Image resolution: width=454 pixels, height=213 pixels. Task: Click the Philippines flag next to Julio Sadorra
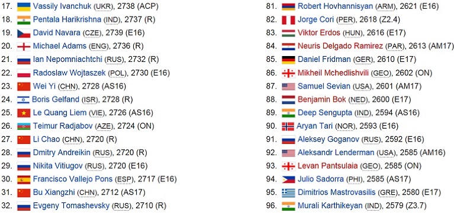point(288,179)
